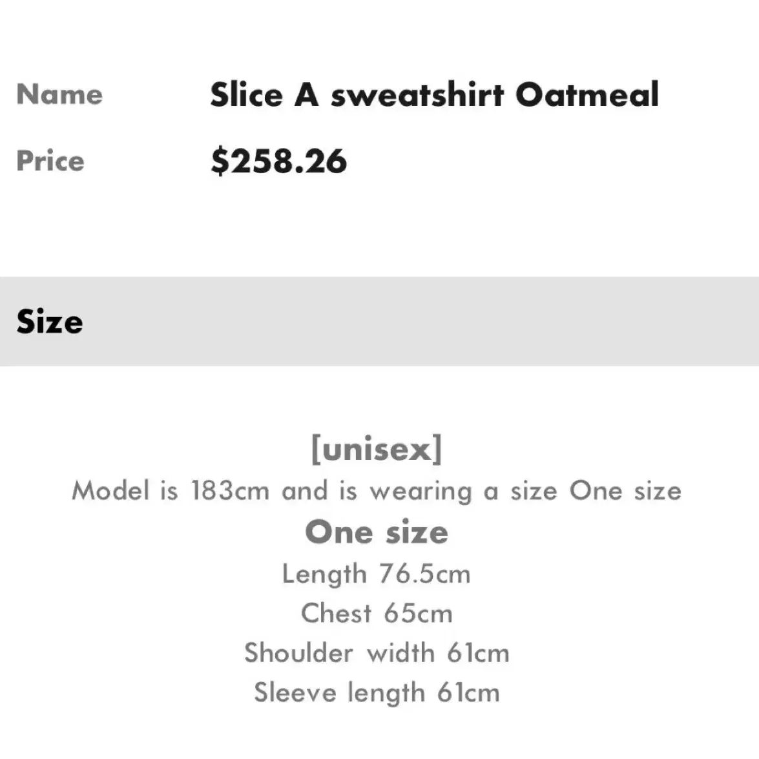Click the word Slice in product name

pyautogui.click(x=246, y=94)
